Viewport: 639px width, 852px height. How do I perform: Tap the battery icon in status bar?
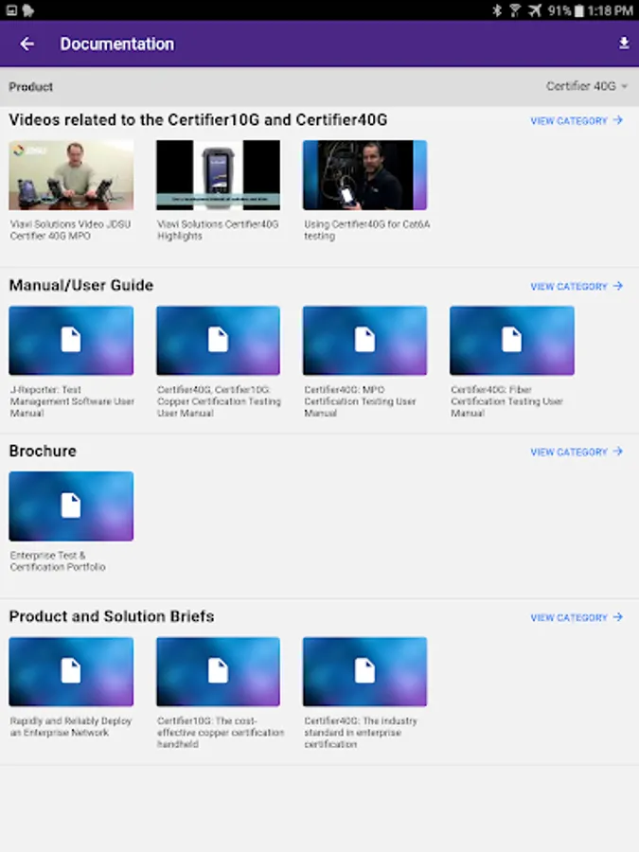[x=578, y=10]
